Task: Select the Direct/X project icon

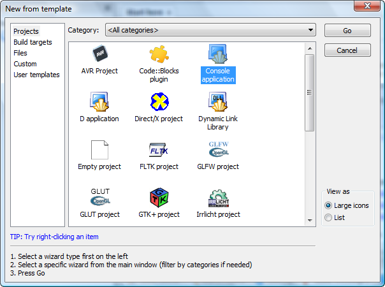Action: point(158,102)
